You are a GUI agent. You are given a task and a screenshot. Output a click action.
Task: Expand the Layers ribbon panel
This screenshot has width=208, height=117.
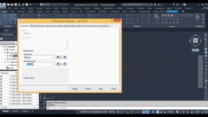pos(172,26)
